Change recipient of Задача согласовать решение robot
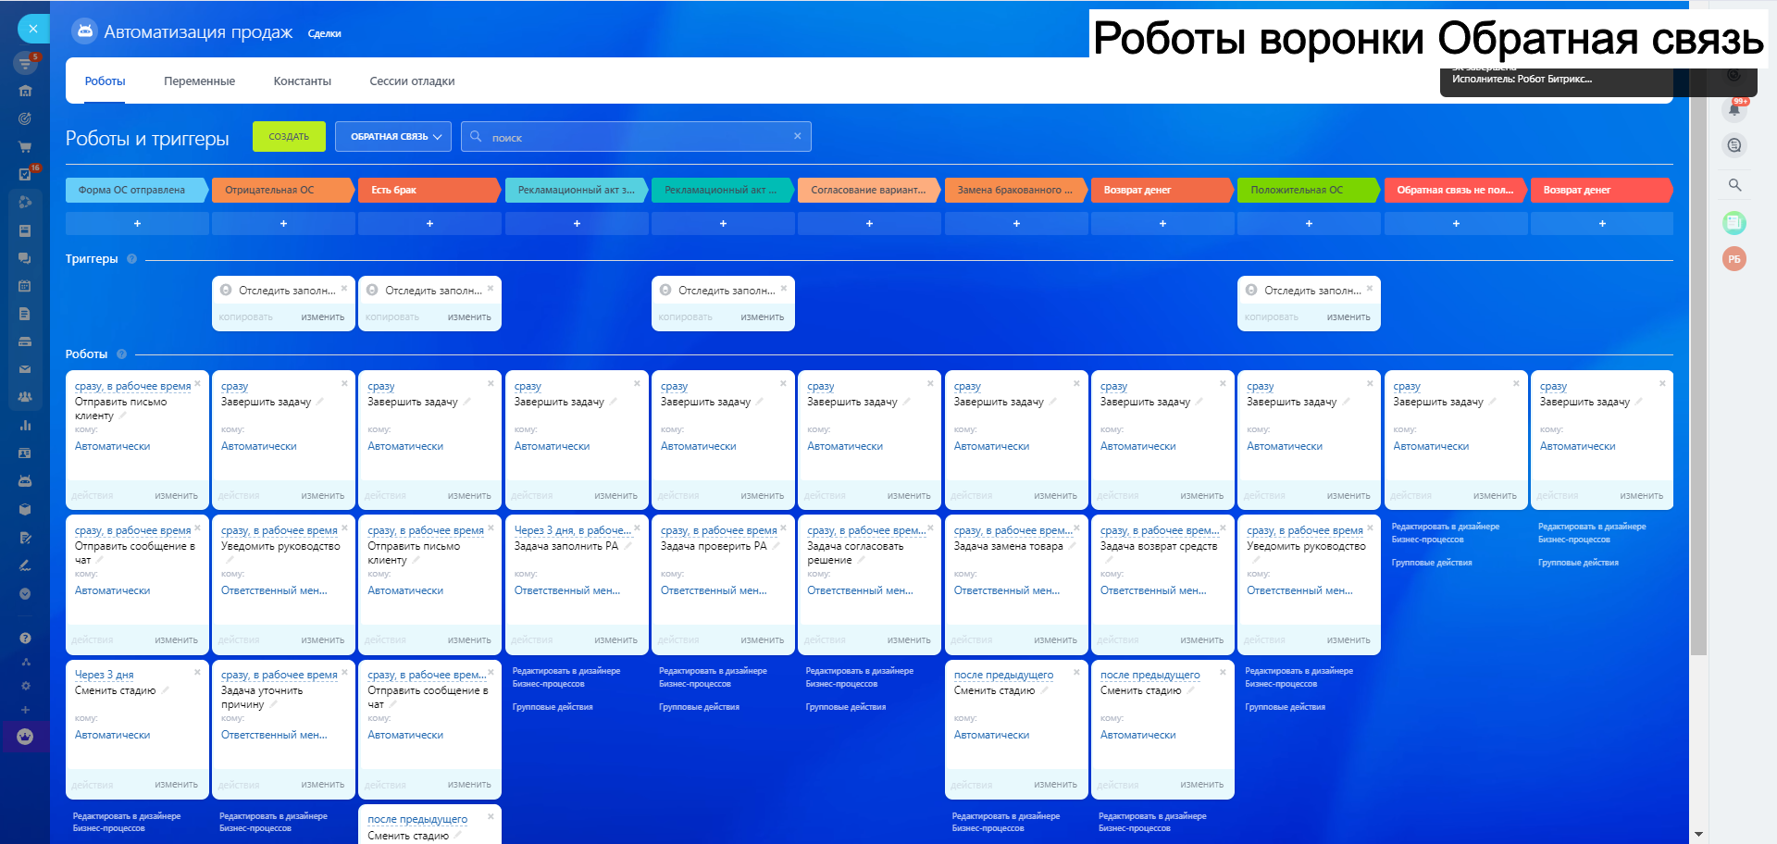Screen dimensions: 1777x844 (860, 590)
